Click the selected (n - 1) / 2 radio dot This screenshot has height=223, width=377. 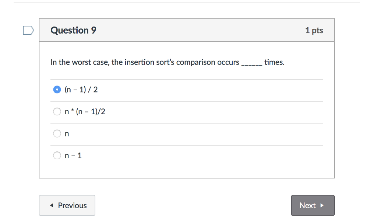(x=57, y=89)
